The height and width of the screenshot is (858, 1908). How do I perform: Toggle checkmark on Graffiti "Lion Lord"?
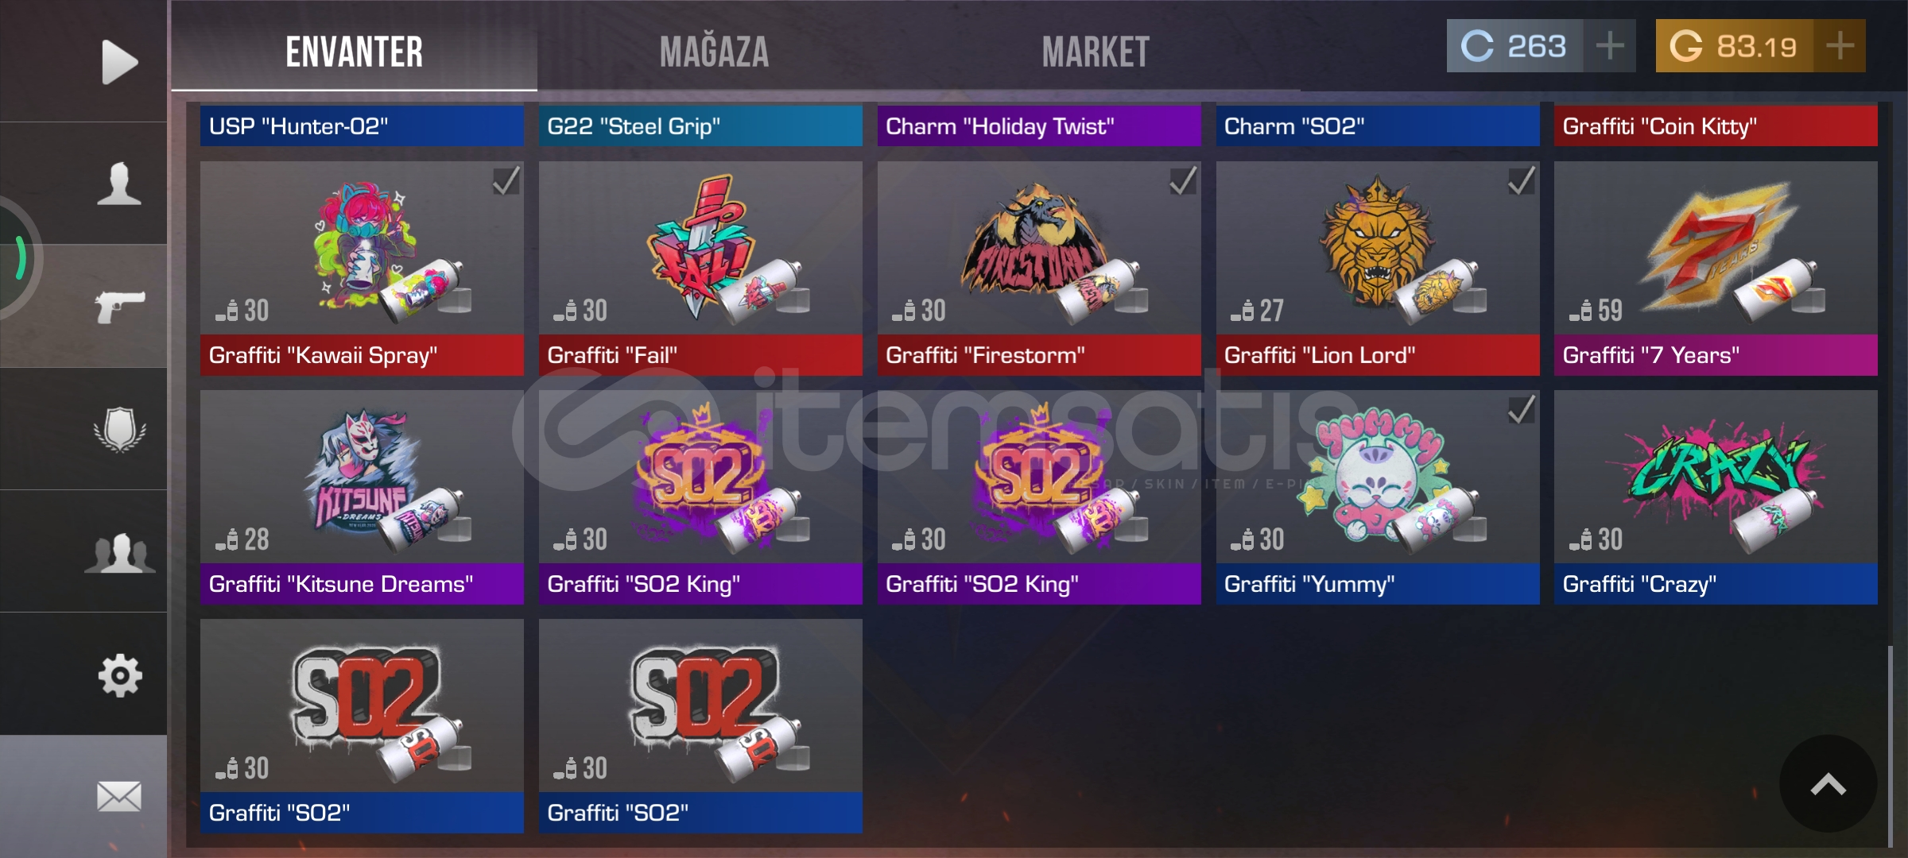pos(1522,180)
